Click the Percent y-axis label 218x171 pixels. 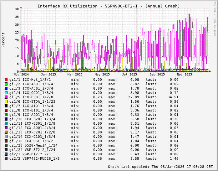pos(3,40)
